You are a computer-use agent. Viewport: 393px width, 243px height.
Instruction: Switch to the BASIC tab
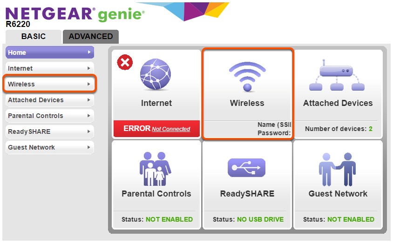(x=34, y=37)
